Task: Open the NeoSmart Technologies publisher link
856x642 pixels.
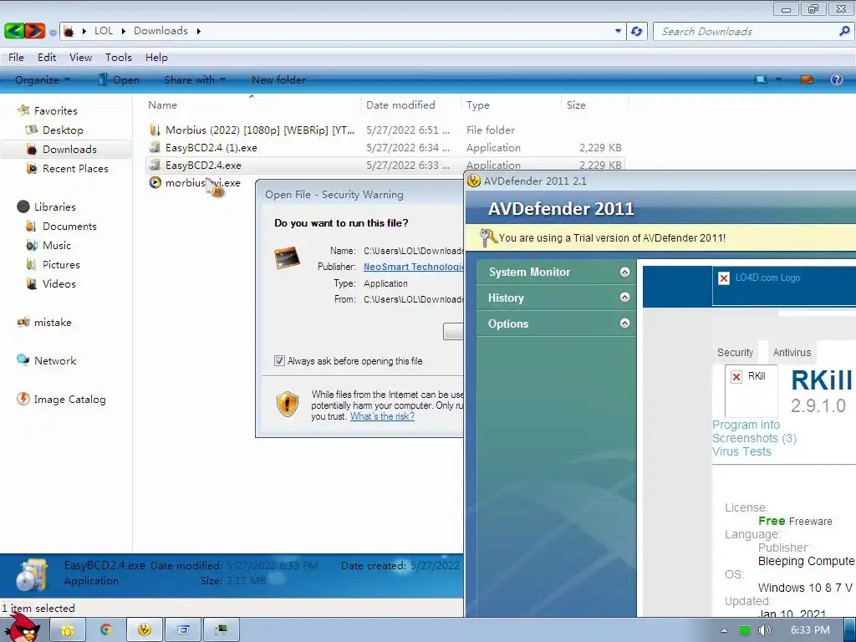Action: pyautogui.click(x=413, y=267)
